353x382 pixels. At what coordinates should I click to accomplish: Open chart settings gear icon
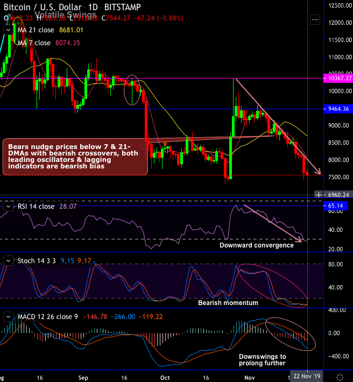coord(340,377)
